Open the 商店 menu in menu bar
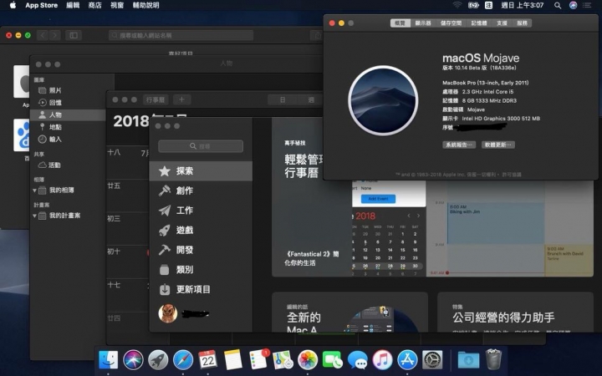602x376 pixels. [x=94, y=5]
